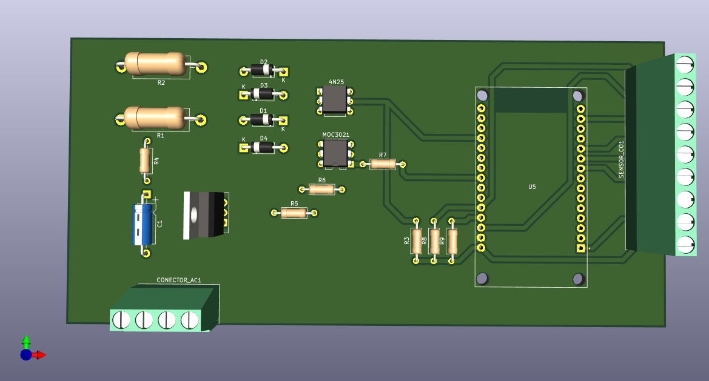Click the MOC3021 optocoupler chip

(334, 153)
